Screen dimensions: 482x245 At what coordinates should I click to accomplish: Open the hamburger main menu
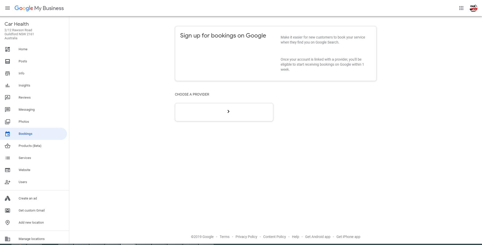pos(8,8)
